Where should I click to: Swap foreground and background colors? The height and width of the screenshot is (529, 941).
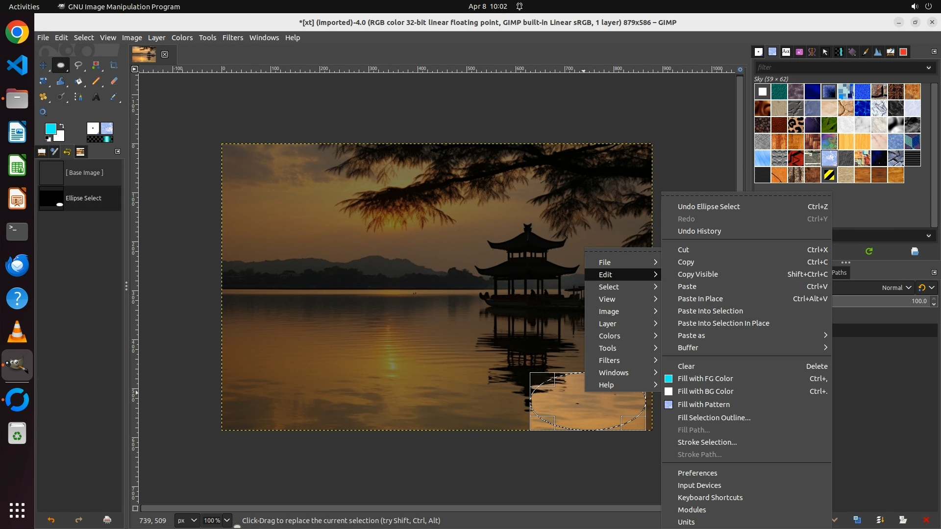click(x=62, y=126)
